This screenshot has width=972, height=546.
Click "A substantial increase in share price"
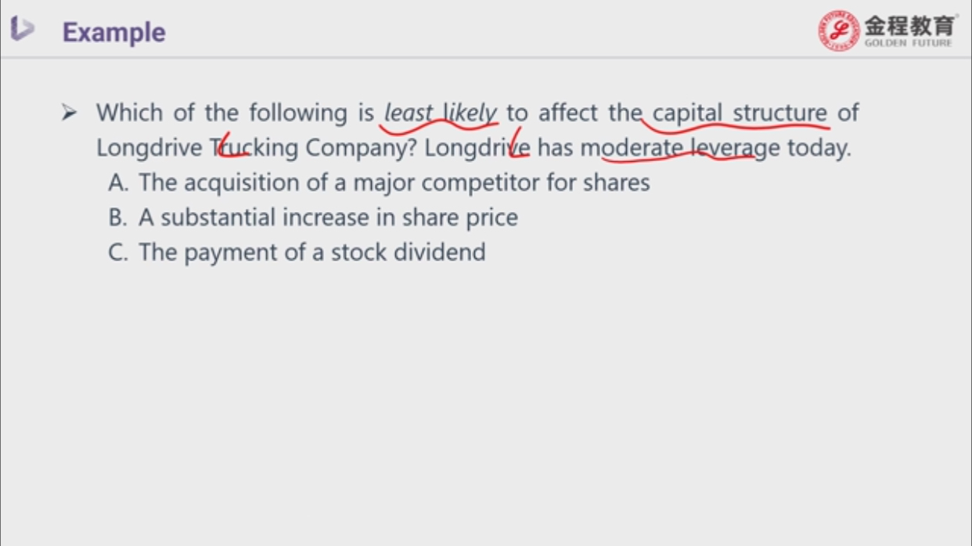[328, 217]
